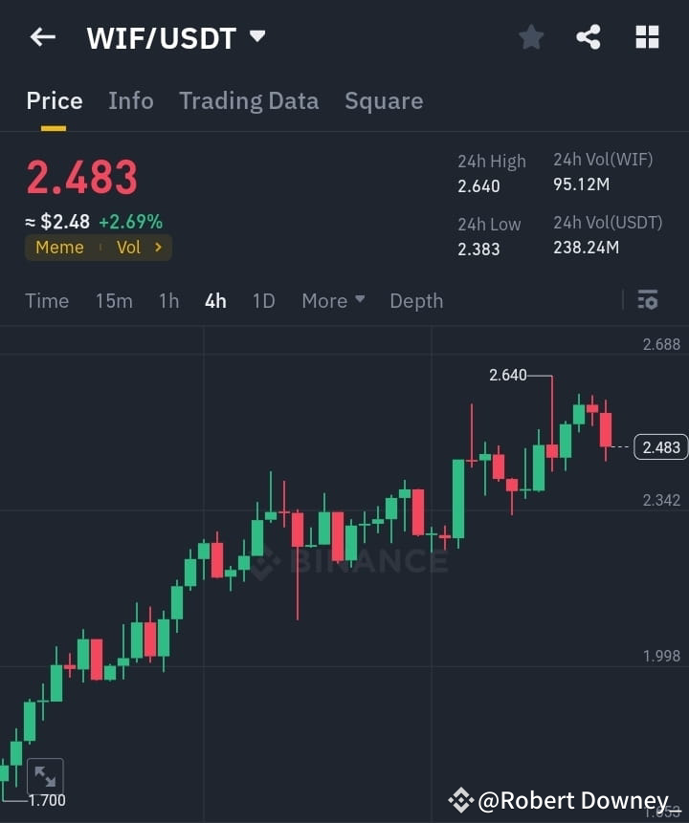Open chart indicator settings icon beside Depth
689x823 pixels.
(x=648, y=300)
